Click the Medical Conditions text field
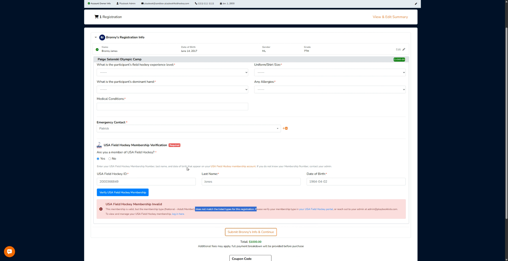 [x=172, y=107]
